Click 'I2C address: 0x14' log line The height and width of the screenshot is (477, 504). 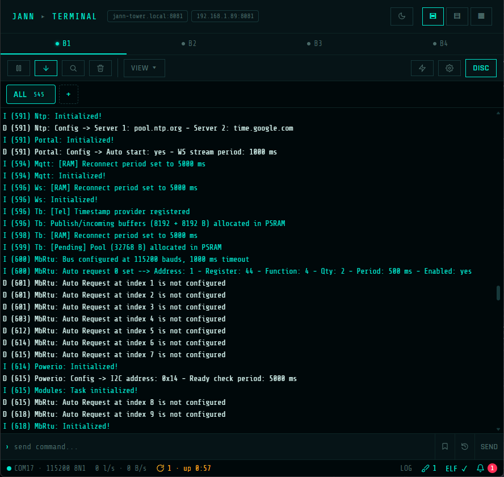150,378
